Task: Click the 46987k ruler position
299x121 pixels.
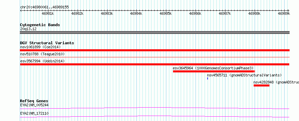Action: [225, 13]
